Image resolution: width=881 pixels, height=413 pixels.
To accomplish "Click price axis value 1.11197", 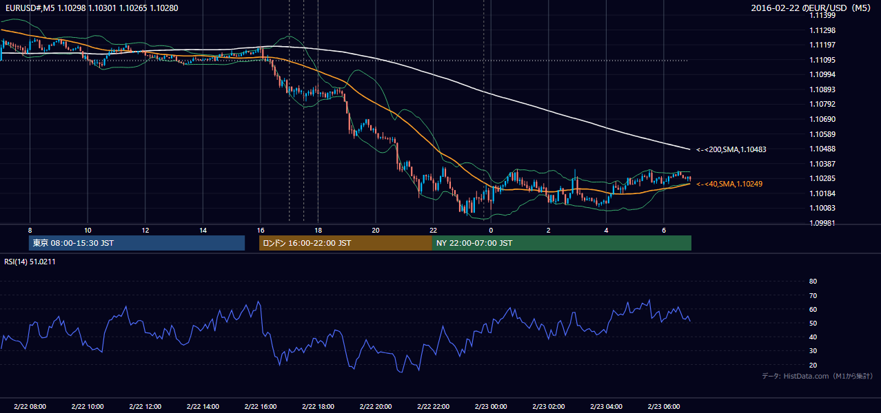I will [823, 45].
